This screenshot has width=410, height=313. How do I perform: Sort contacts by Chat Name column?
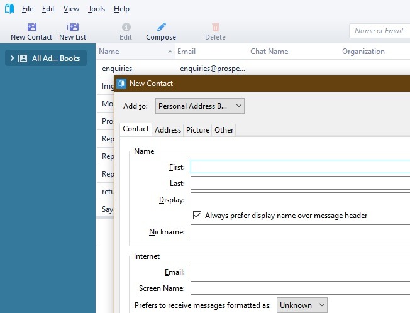269,52
